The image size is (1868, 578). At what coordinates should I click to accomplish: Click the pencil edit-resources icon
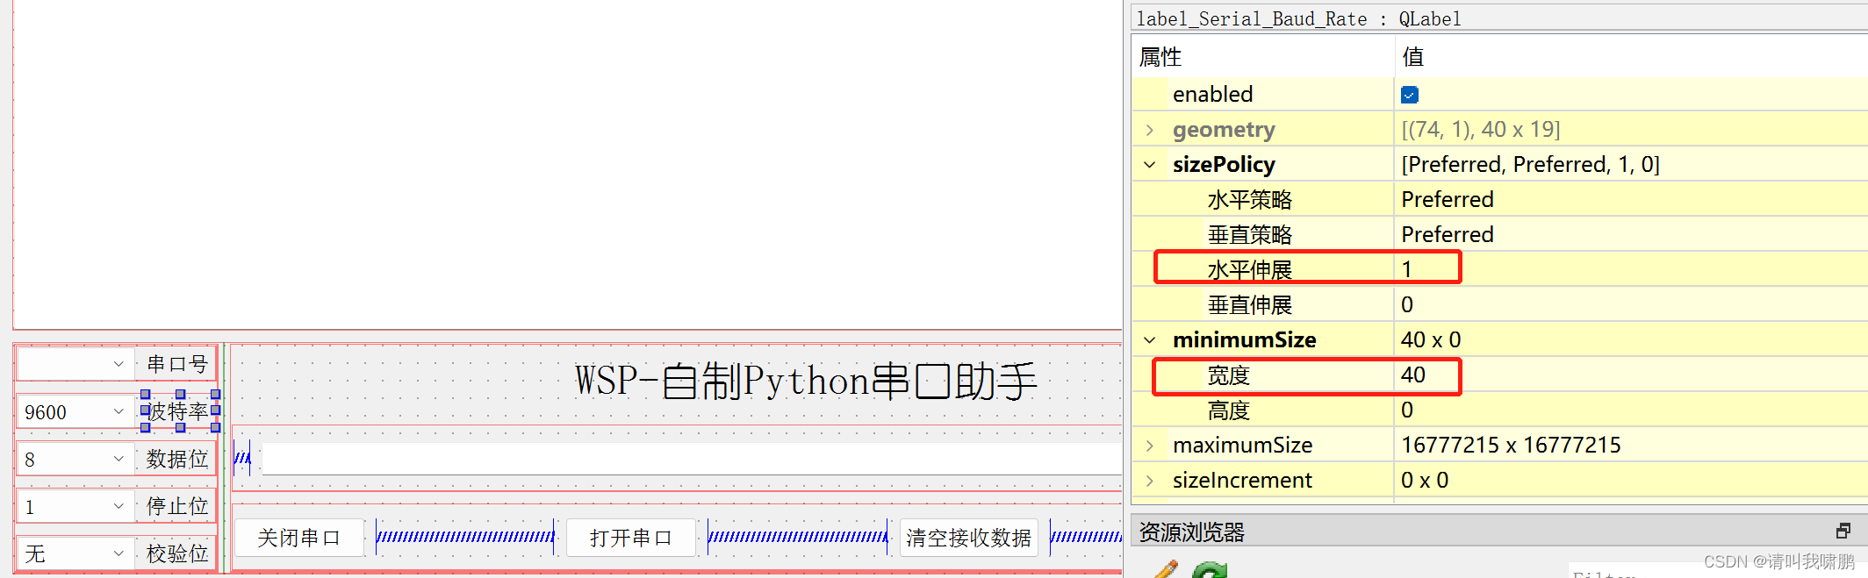(1164, 569)
